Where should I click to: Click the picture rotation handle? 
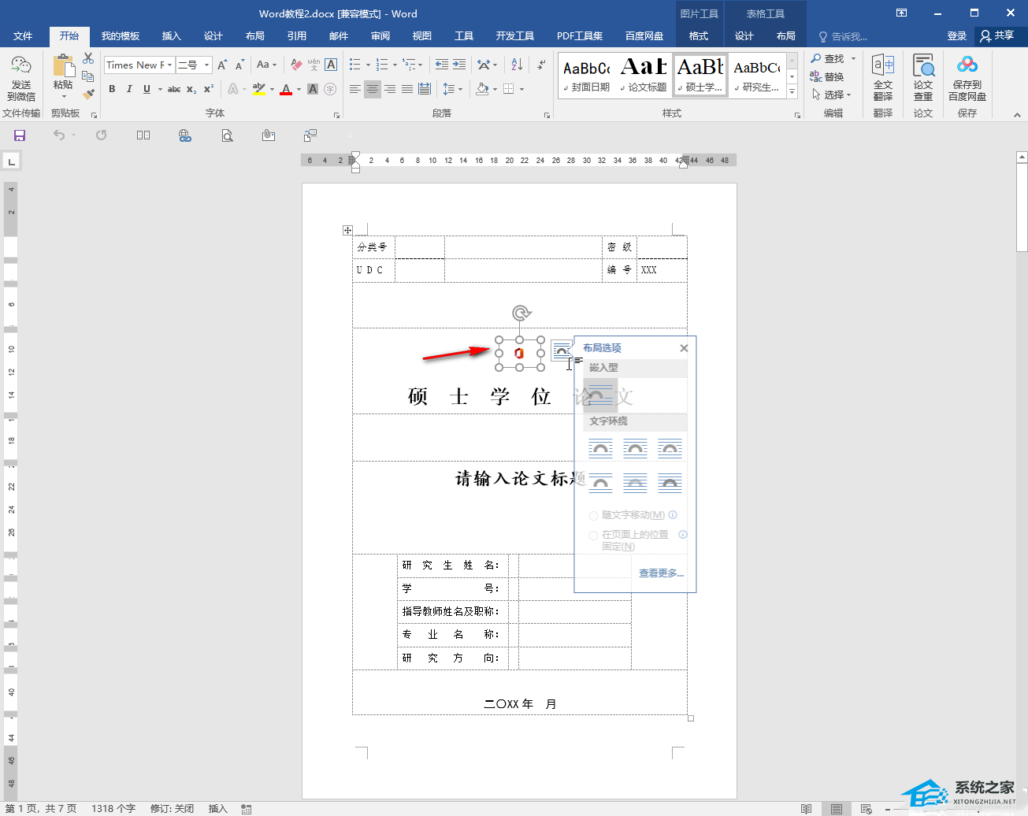click(x=520, y=313)
